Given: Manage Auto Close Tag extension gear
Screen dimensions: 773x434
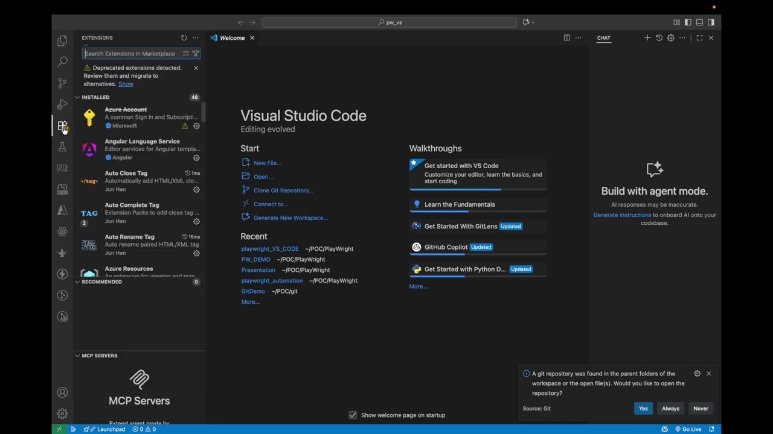Looking at the screenshot, I should pos(196,189).
